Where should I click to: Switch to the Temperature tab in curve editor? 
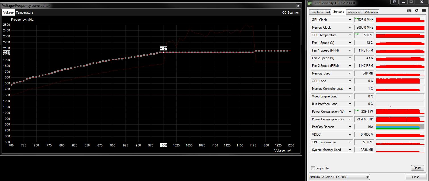(x=24, y=12)
